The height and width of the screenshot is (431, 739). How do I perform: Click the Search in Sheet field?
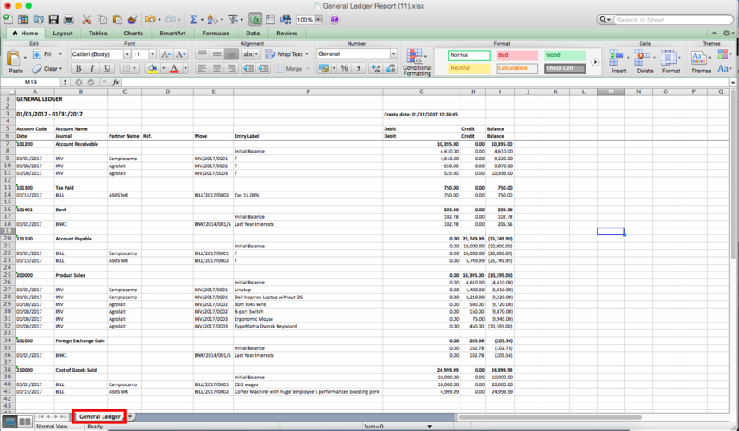pyautogui.click(x=673, y=20)
